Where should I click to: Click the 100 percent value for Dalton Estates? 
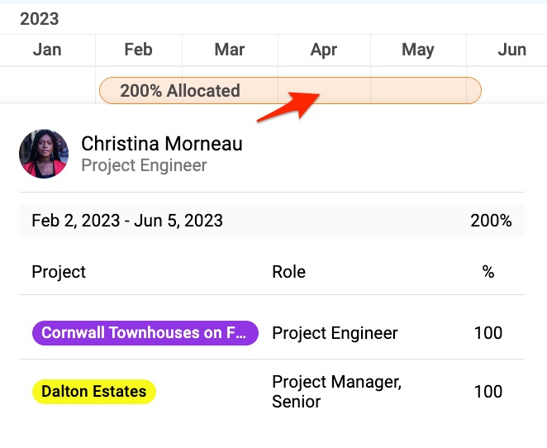pyautogui.click(x=488, y=392)
